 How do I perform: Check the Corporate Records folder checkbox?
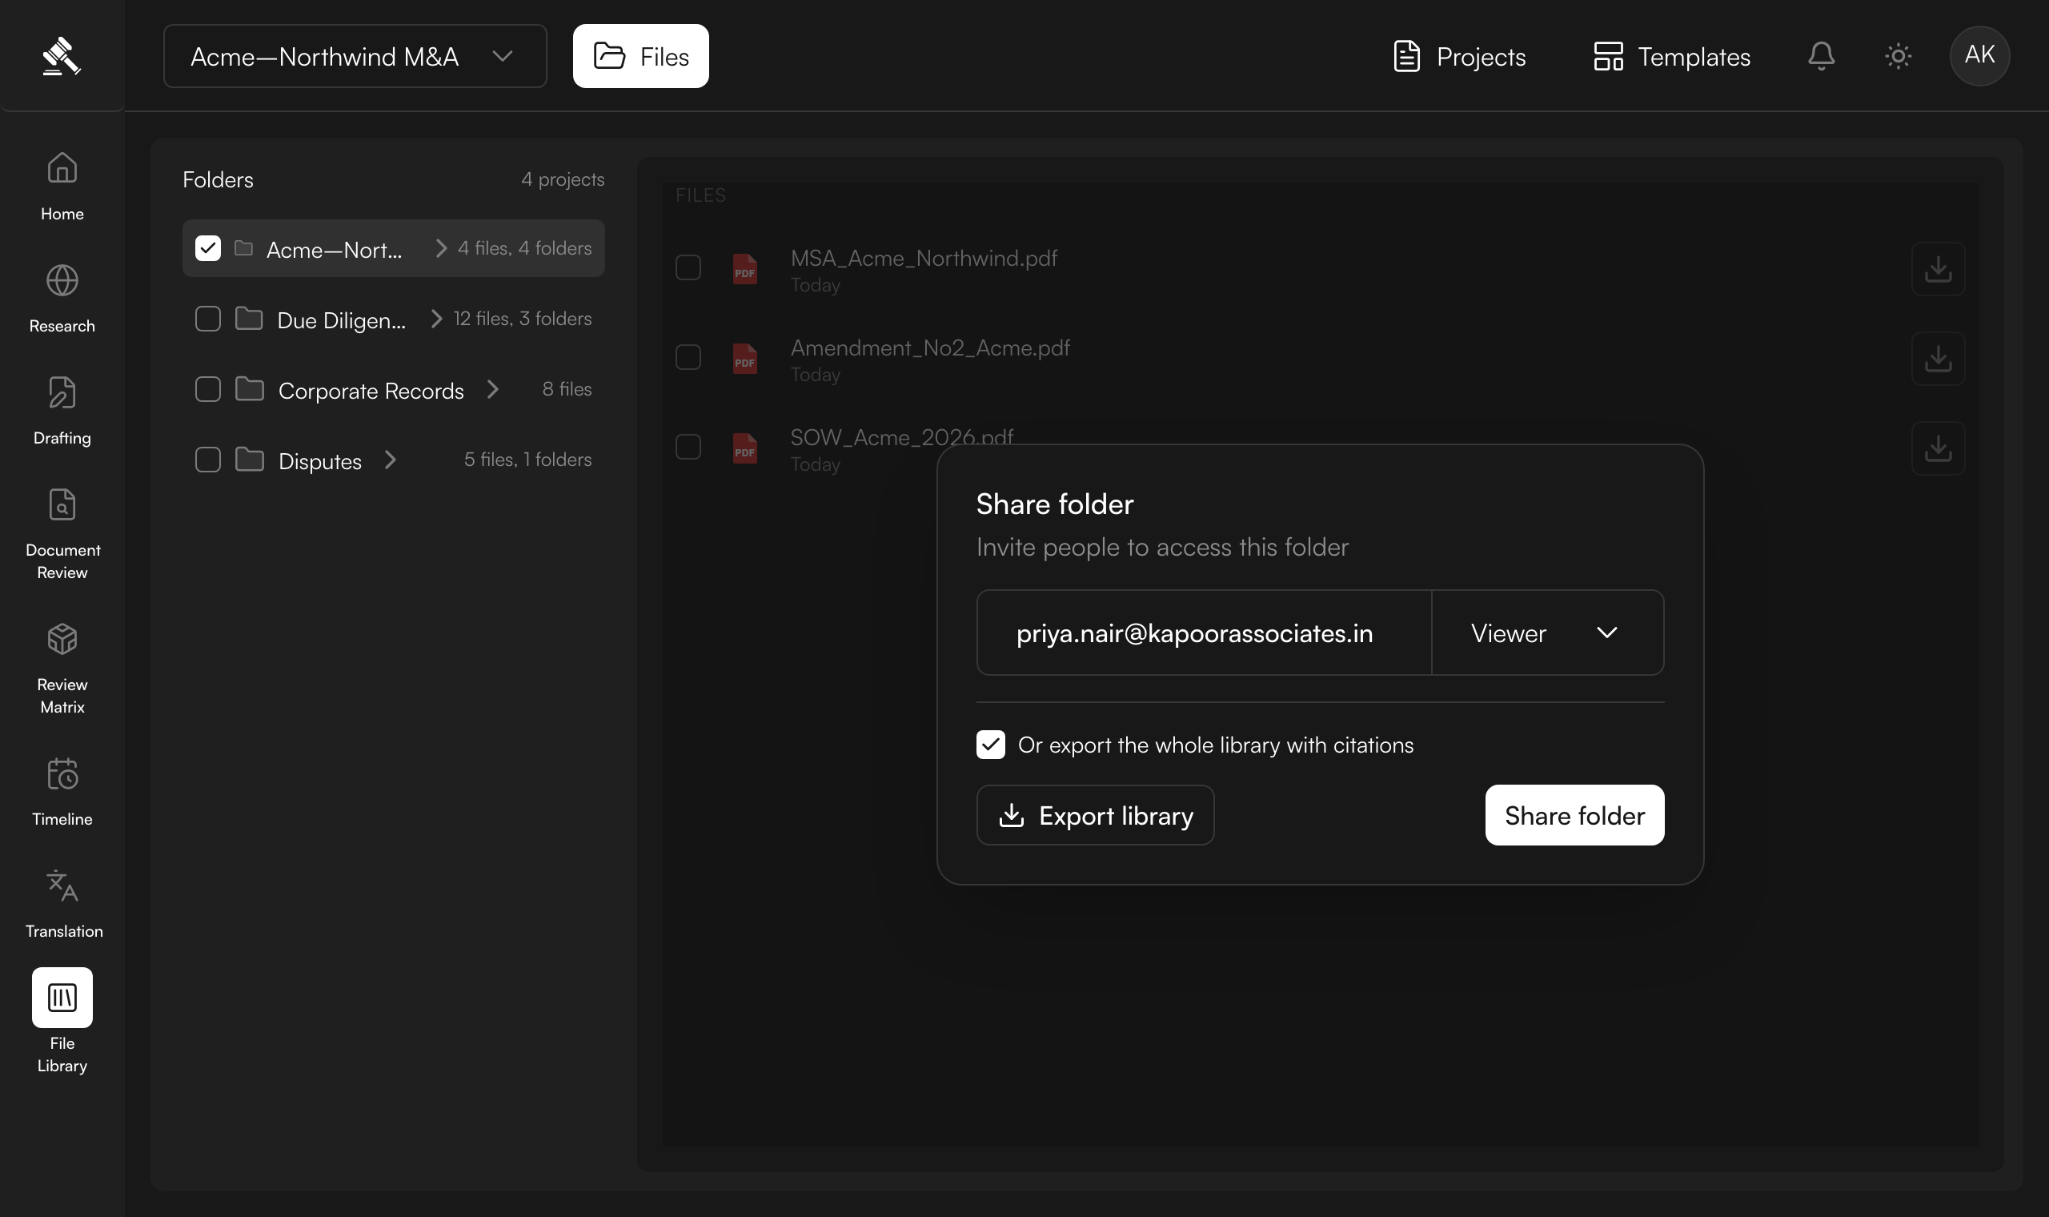click(x=208, y=388)
